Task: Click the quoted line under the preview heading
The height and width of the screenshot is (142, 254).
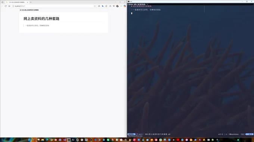Action: tap(37, 26)
